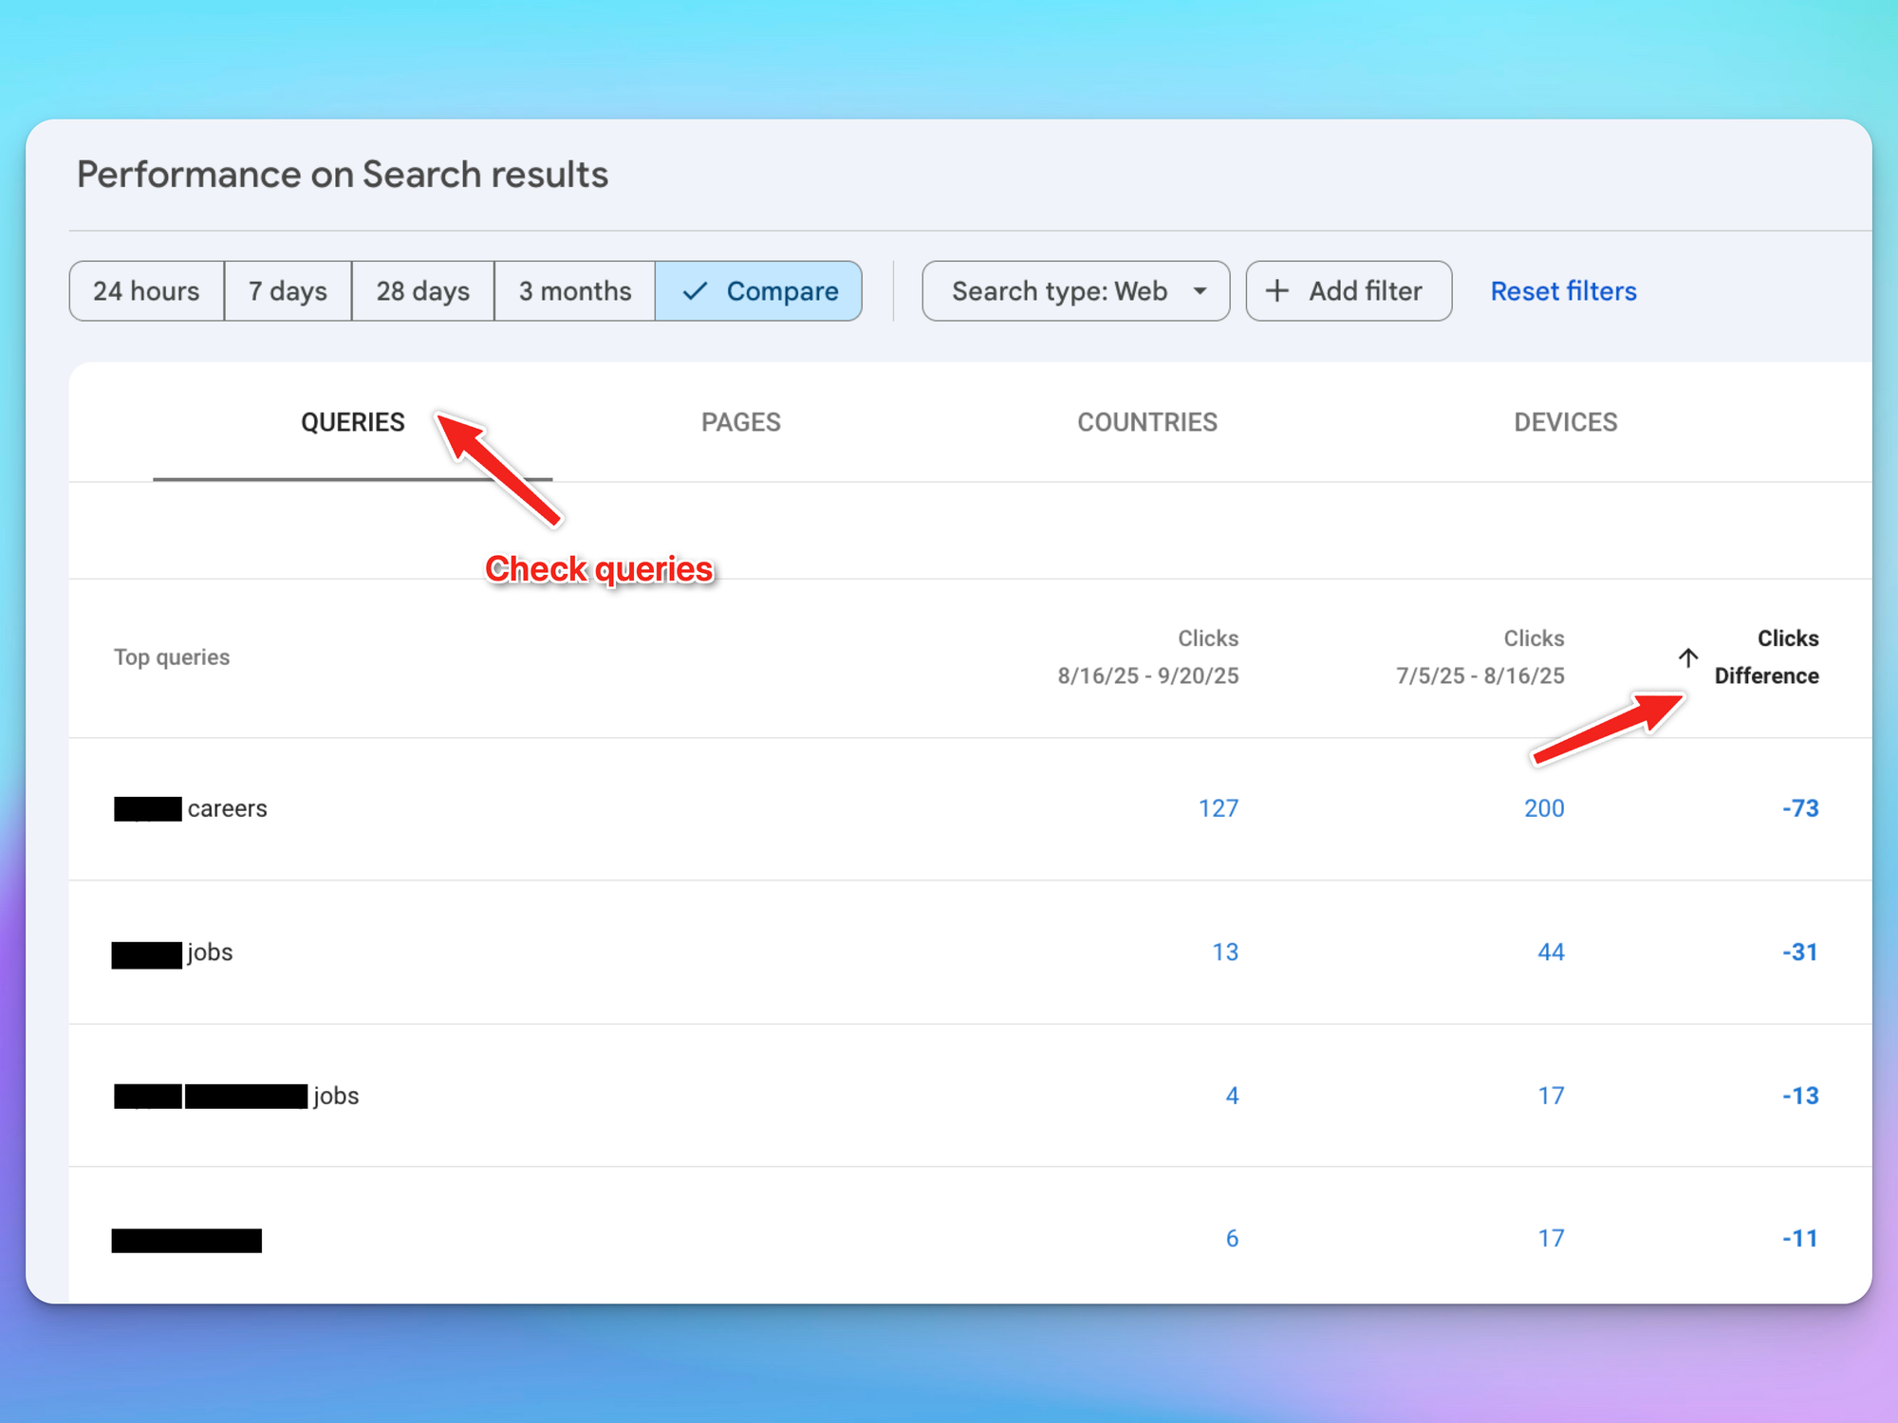Click the plus icon in Add filter
Viewport: 1898px width, 1423px height.
click(1277, 291)
